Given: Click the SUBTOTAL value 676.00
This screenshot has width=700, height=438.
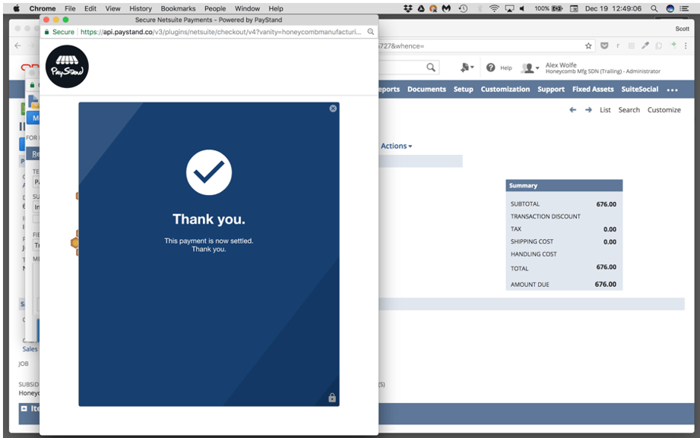Looking at the screenshot, I should [607, 204].
